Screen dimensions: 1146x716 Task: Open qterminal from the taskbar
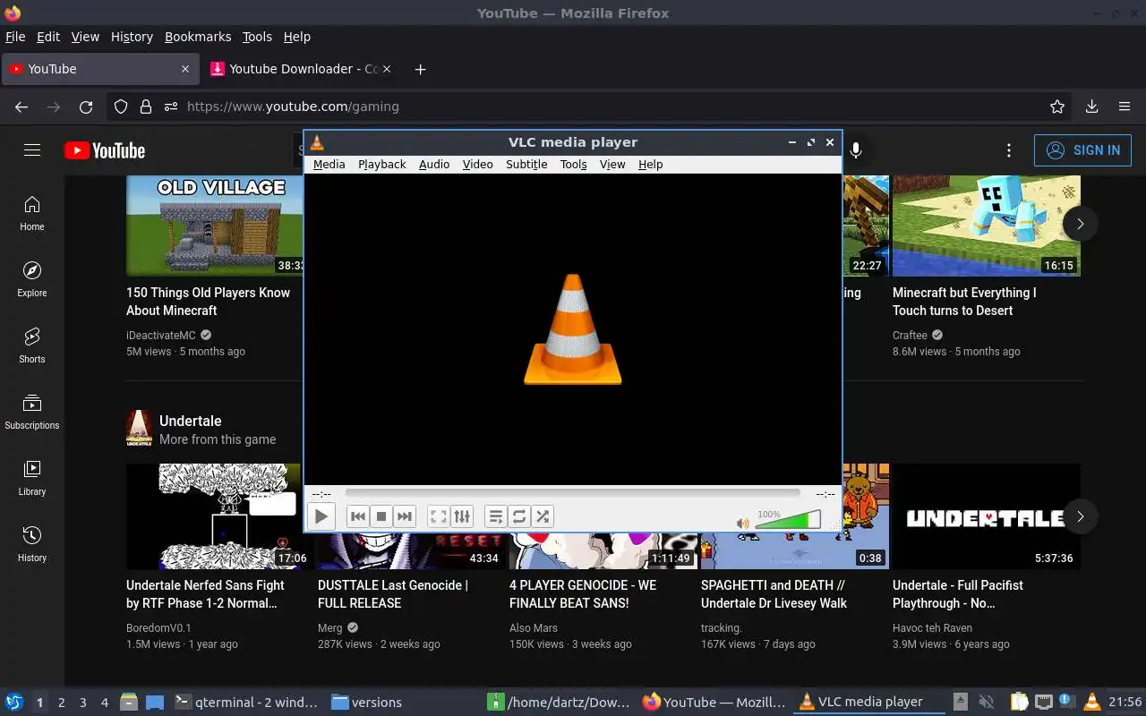click(x=246, y=703)
